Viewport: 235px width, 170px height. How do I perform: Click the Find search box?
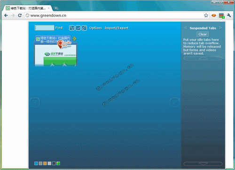45,28
